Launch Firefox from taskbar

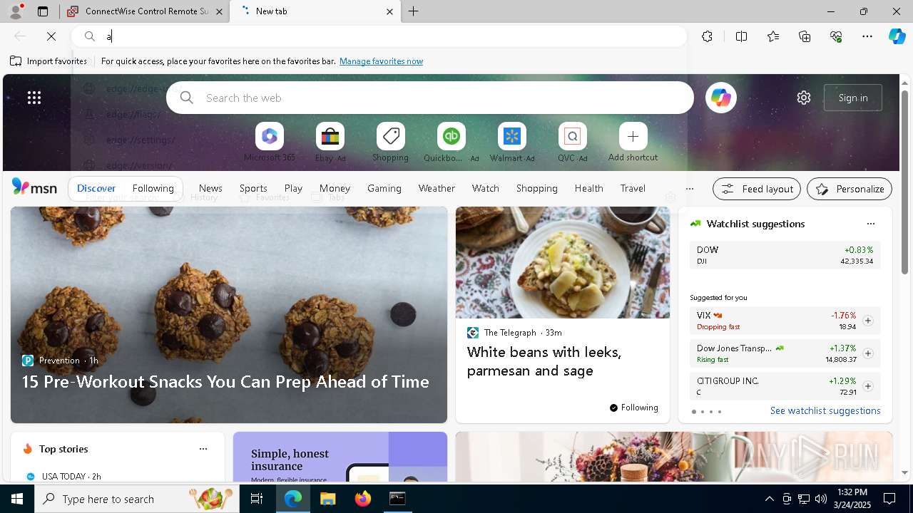tap(363, 499)
